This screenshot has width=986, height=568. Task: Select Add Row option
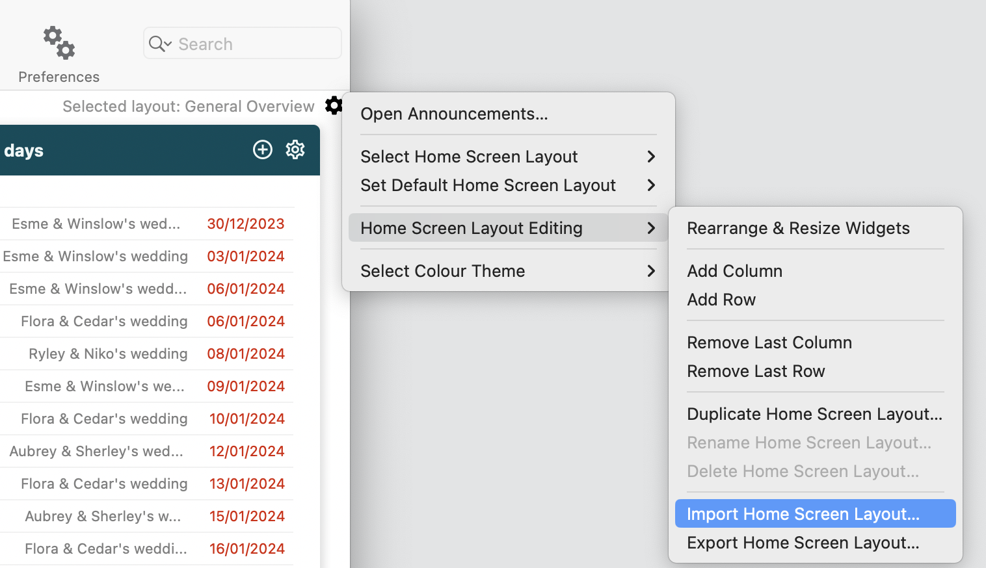click(x=721, y=300)
